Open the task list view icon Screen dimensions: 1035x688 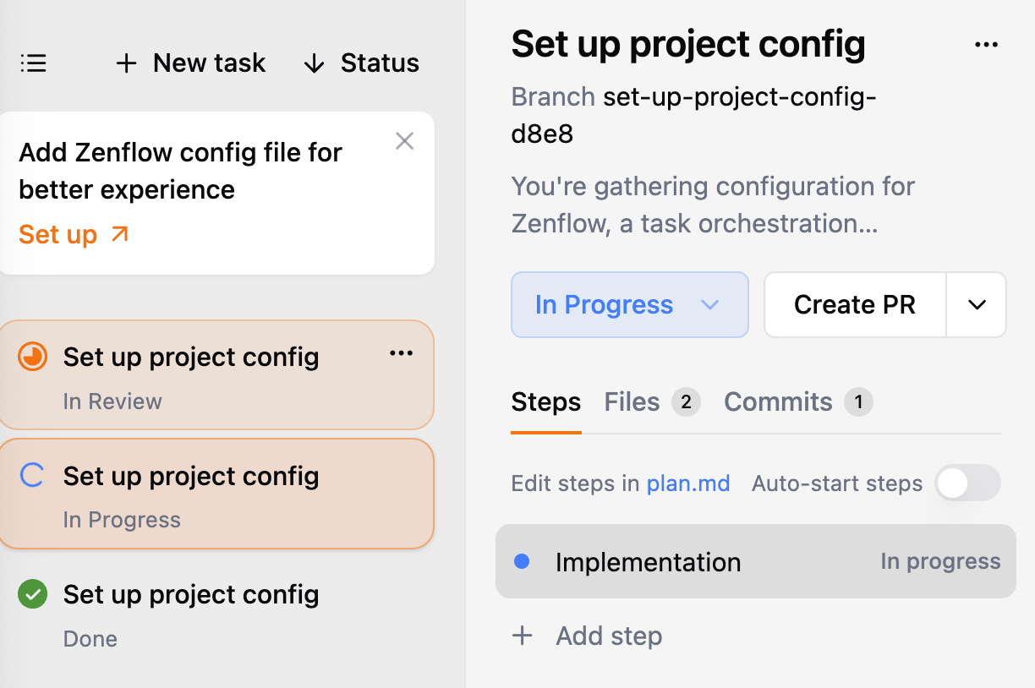click(x=33, y=63)
